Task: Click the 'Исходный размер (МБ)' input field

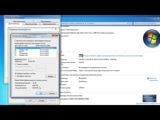Action: pos(41,67)
